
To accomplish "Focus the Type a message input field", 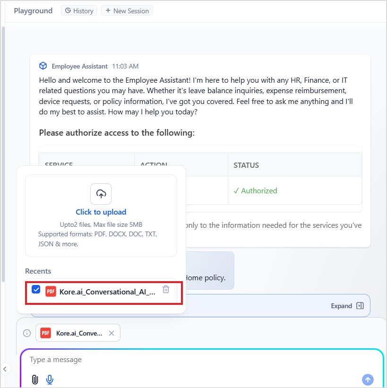I will coord(202,360).
